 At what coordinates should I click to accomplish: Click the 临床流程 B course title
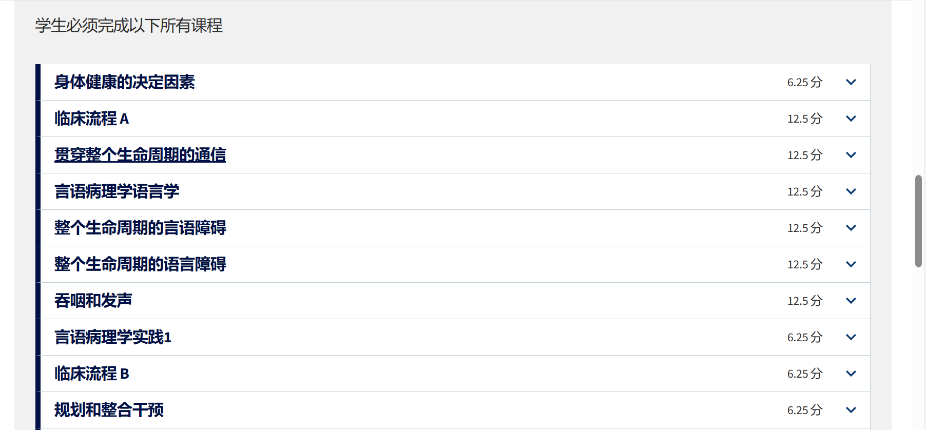[x=92, y=374]
